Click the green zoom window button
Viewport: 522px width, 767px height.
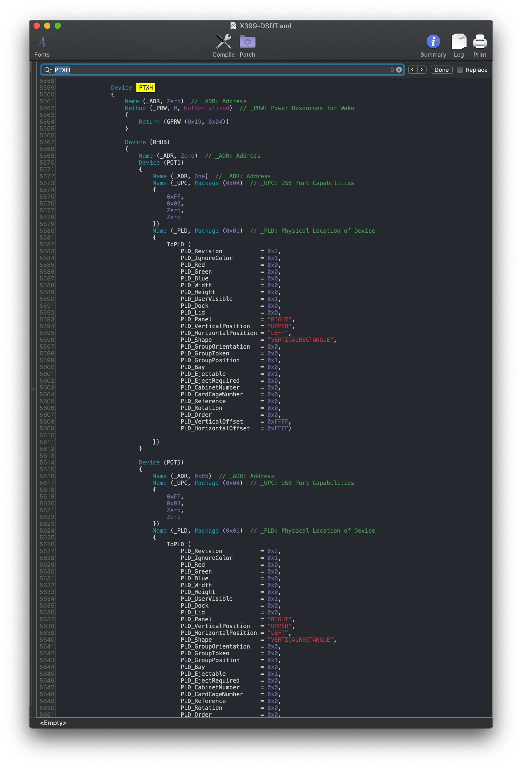pos(58,26)
